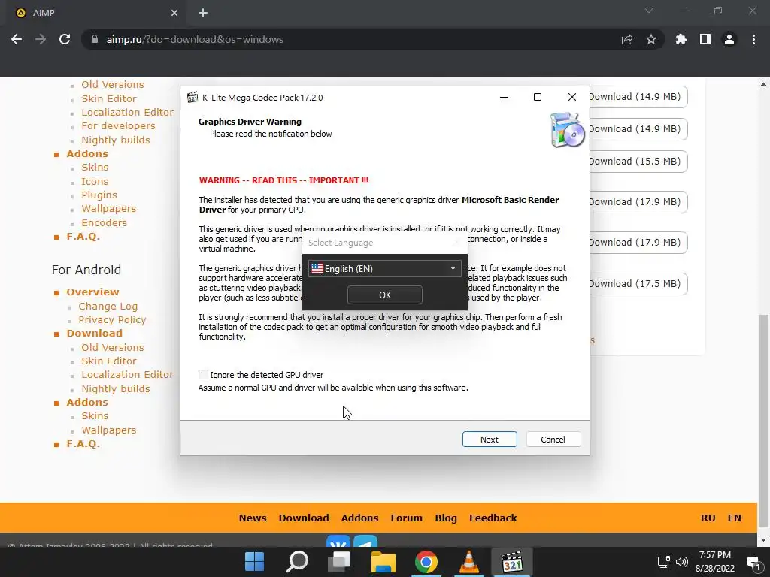This screenshot has width=770, height=577.
Task: Click Download (15.5 MB) button
Action: pyautogui.click(x=638, y=162)
